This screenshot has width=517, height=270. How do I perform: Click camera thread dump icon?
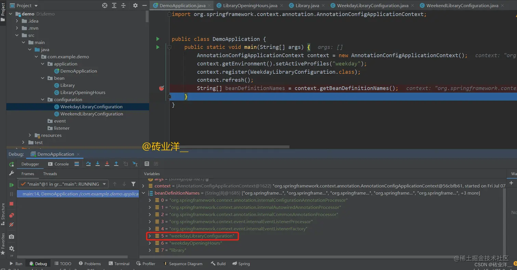[x=11, y=237]
